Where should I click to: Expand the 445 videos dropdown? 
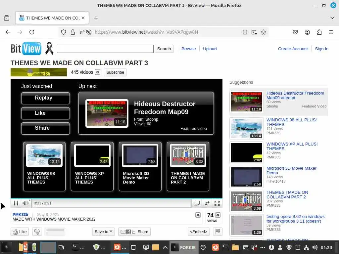(x=98, y=72)
